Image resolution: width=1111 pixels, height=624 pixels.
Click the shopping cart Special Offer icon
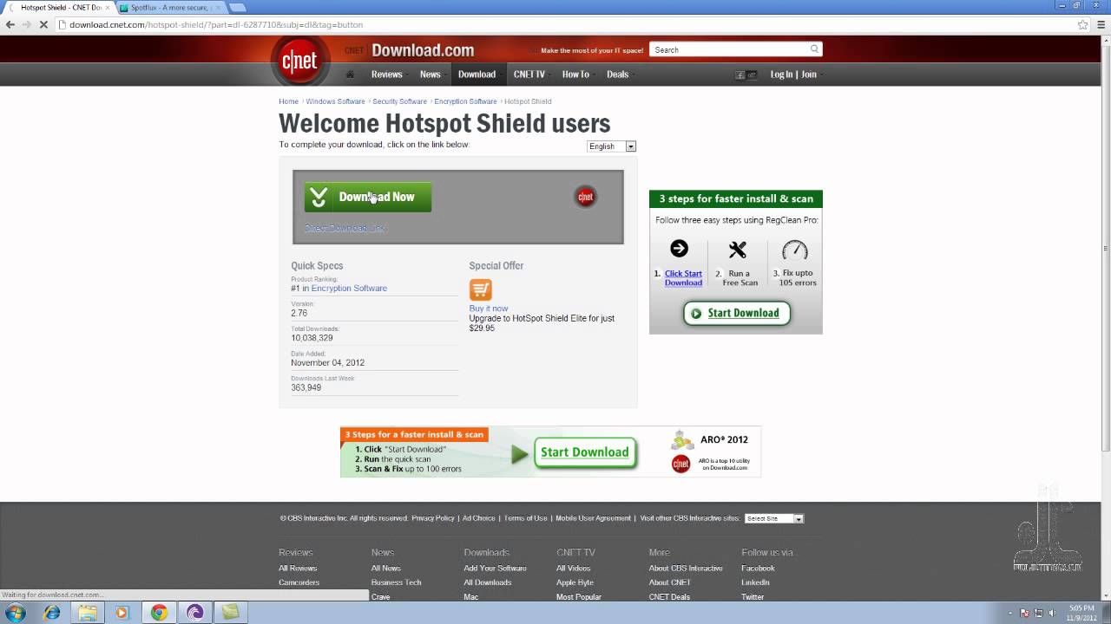pos(481,289)
